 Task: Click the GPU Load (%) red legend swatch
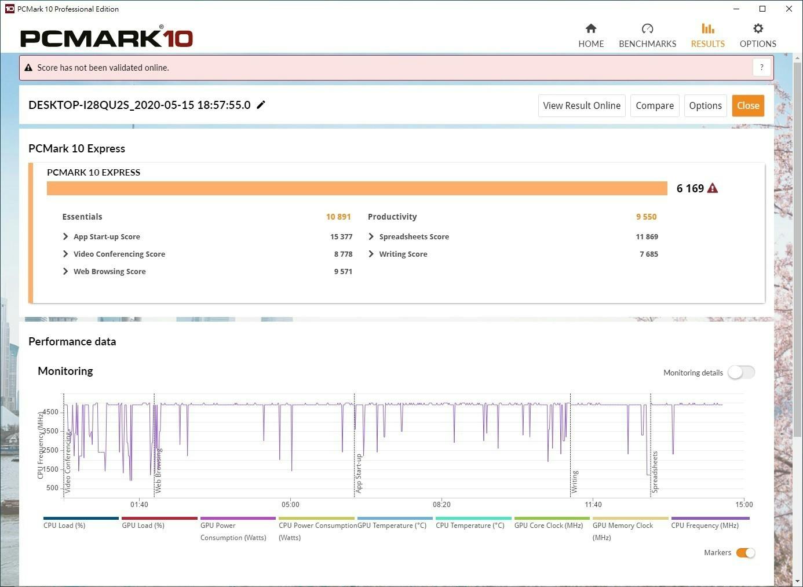click(159, 519)
